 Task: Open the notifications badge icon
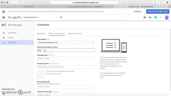156,17
